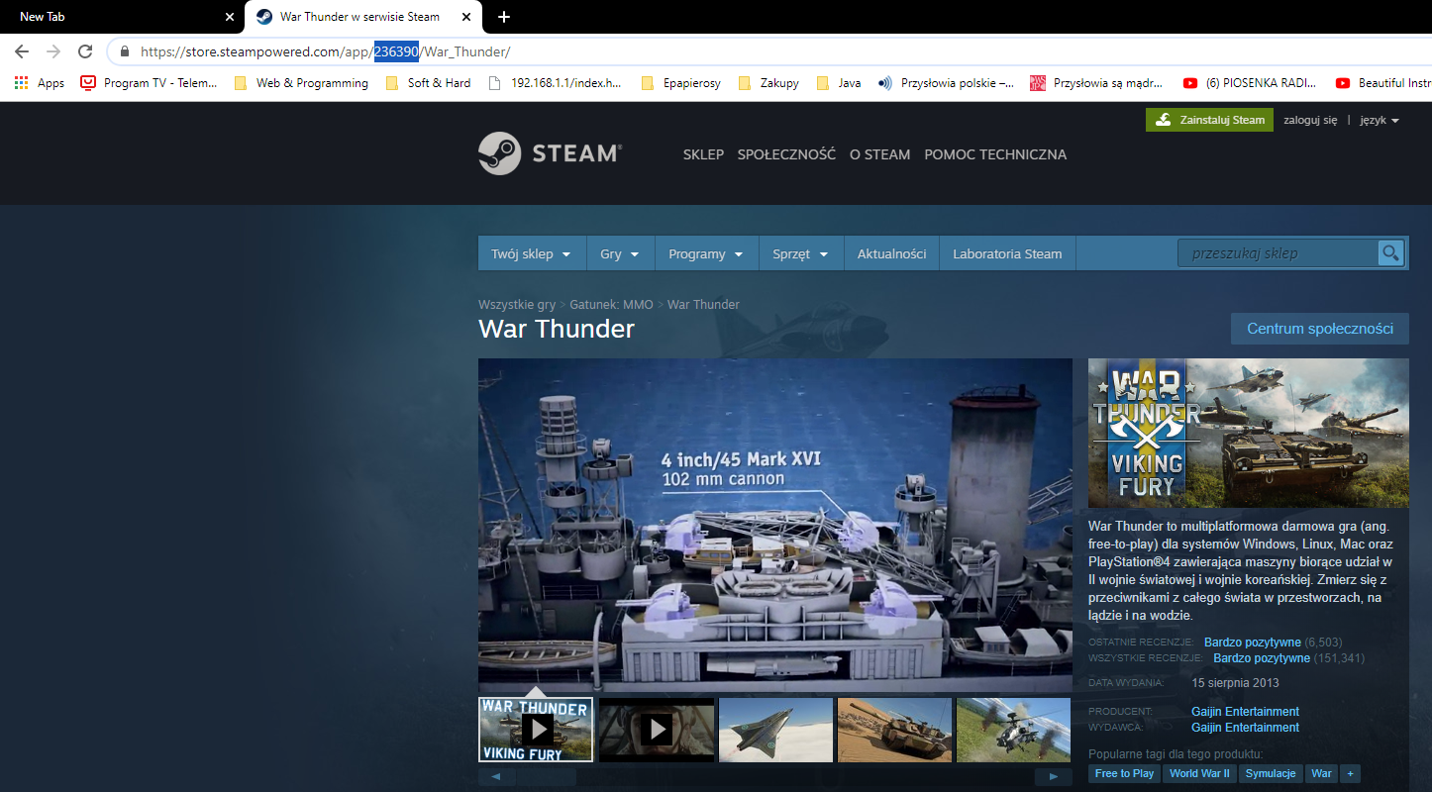Open Laboratoria Steam in store navigation
This screenshot has width=1432, height=792.
(x=1007, y=253)
